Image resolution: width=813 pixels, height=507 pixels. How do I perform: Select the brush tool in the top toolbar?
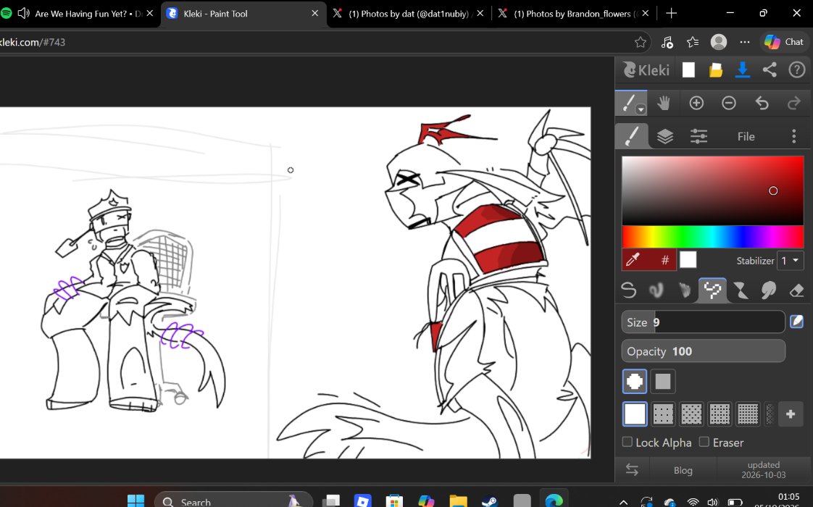pyautogui.click(x=629, y=103)
